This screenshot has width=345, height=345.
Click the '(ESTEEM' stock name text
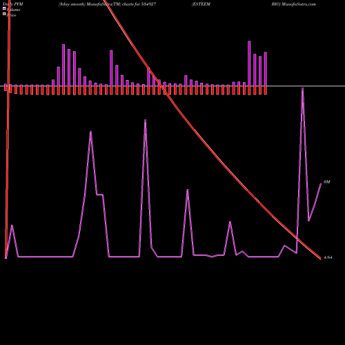pos(201,4)
